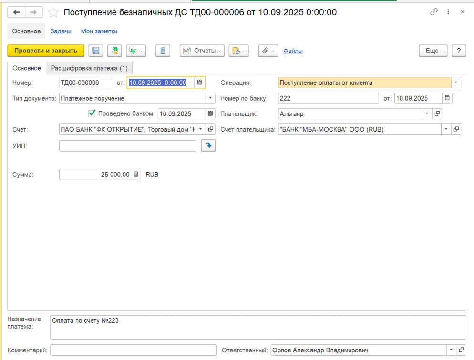474x360 pixels.
Task: Click the Операция field value
Action: pyautogui.click(x=365, y=82)
